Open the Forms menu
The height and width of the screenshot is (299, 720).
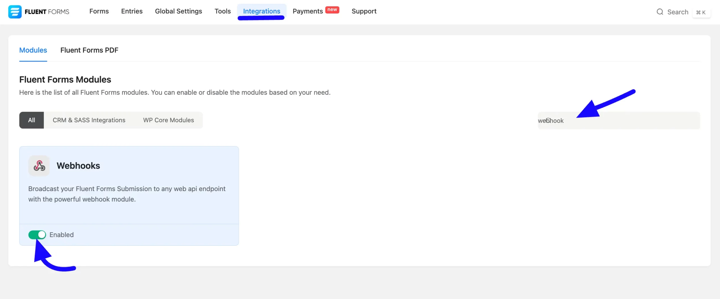(99, 11)
